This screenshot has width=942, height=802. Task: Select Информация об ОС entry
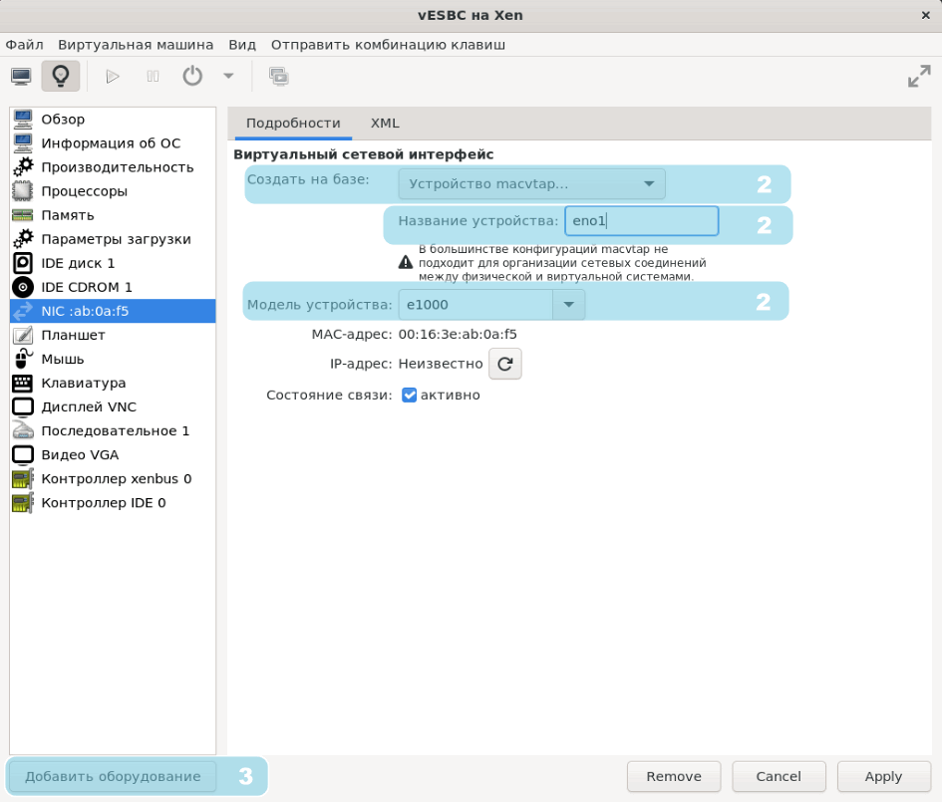point(113,142)
